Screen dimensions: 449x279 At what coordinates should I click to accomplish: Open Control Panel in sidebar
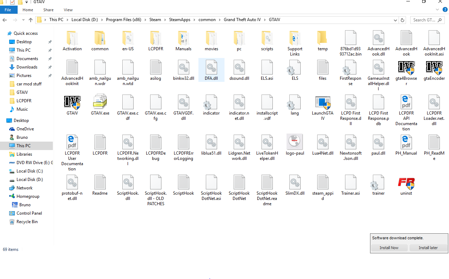29,213
